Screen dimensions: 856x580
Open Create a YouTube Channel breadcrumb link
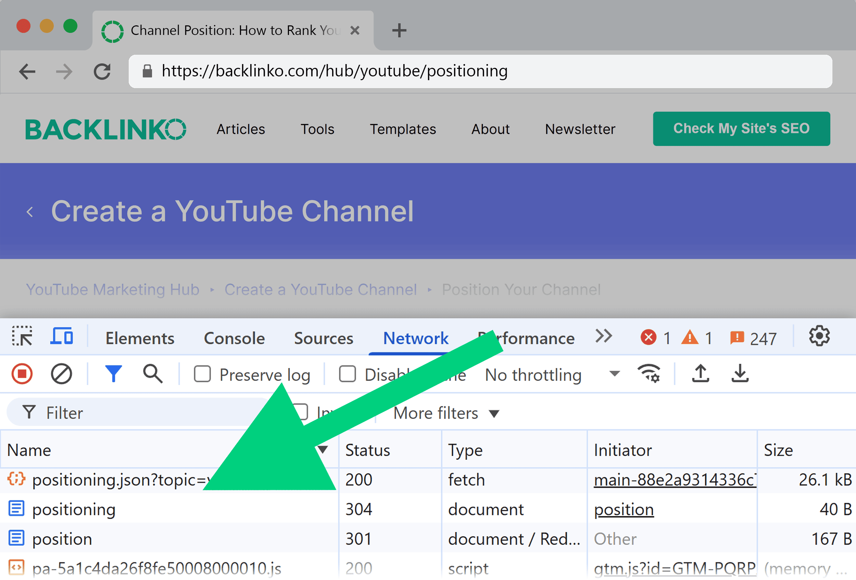pyautogui.click(x=320, y=289)
